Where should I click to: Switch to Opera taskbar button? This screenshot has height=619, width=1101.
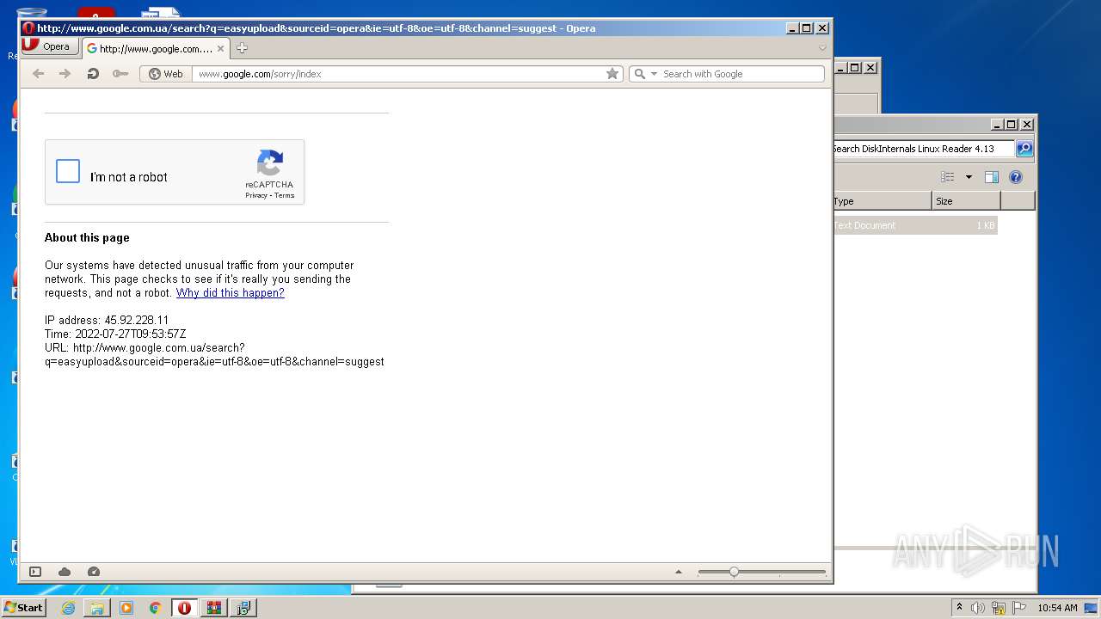tap(184, 608)
